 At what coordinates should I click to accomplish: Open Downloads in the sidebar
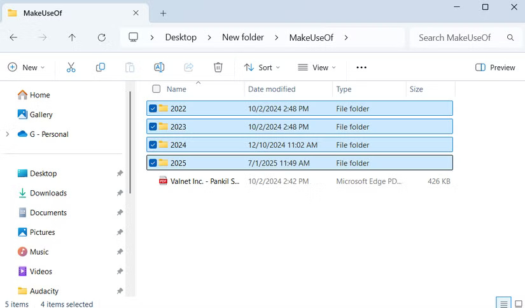[48, 193]
